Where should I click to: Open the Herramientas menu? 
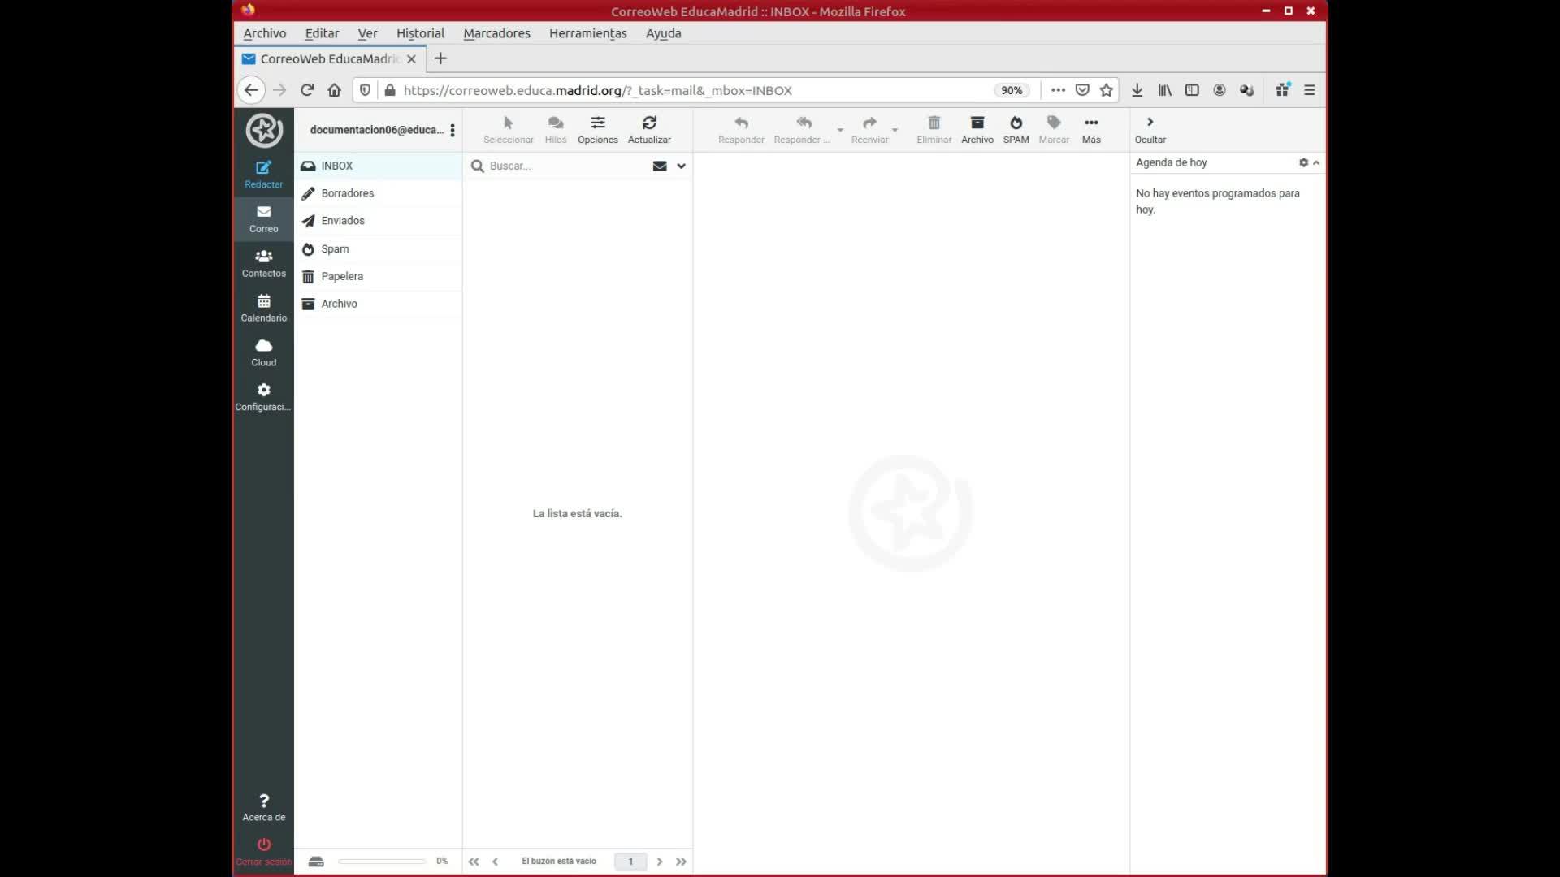pyautogui.click(x=587, y=33)
